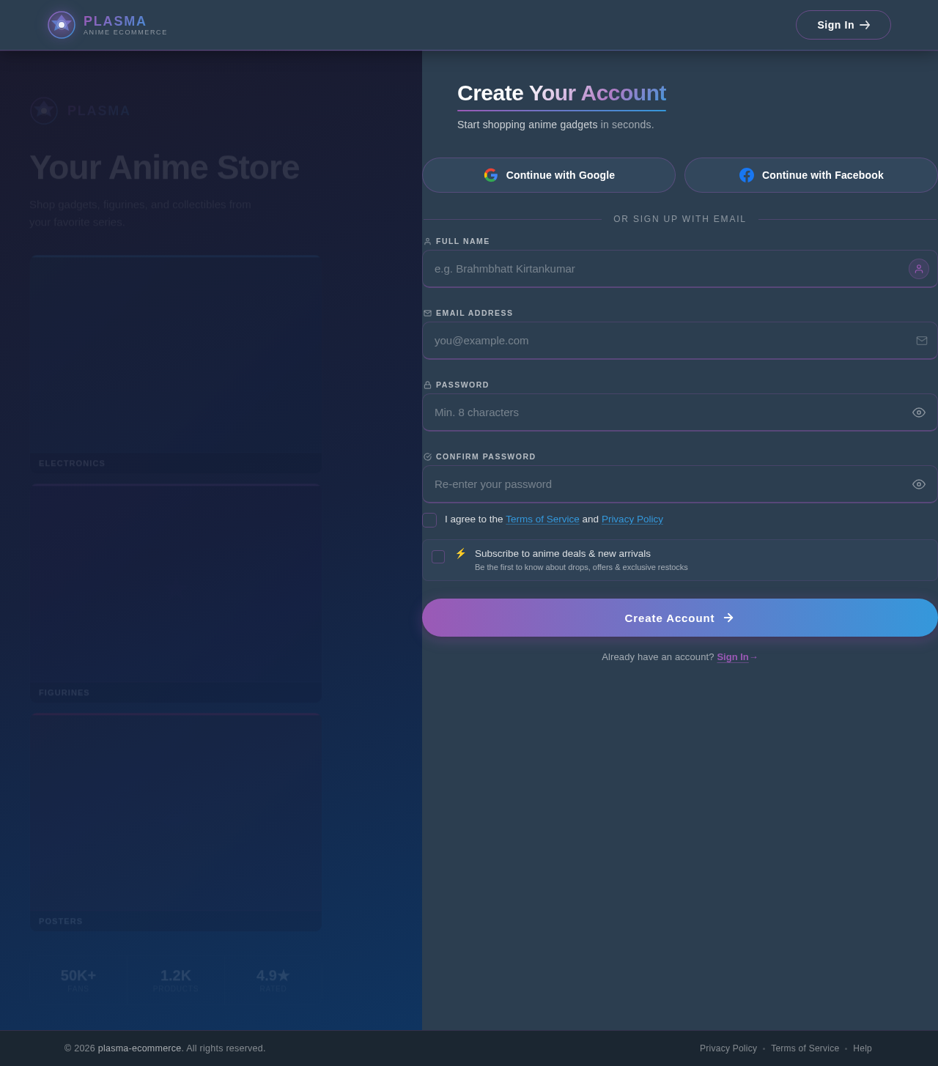Screen dimensions: 938x1066
Task: Follow the Sign In link below the form
Action: pos(733,657)
